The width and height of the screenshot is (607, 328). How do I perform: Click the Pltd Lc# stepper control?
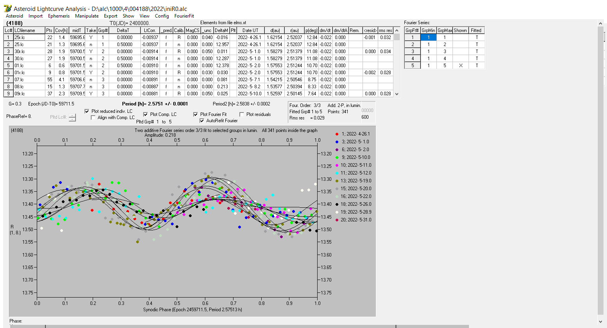(x=72, y=118)
